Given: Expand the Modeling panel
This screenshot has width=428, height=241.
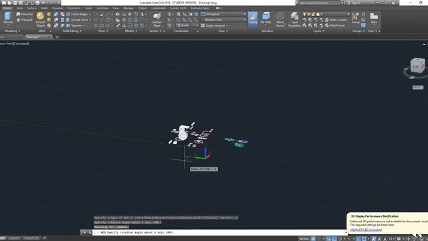Looking at the screenshot, I should click(13, 31).
